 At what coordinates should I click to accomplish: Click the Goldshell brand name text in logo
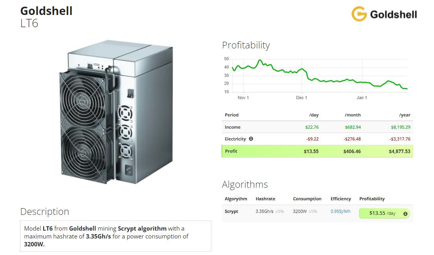pos(393,15)
